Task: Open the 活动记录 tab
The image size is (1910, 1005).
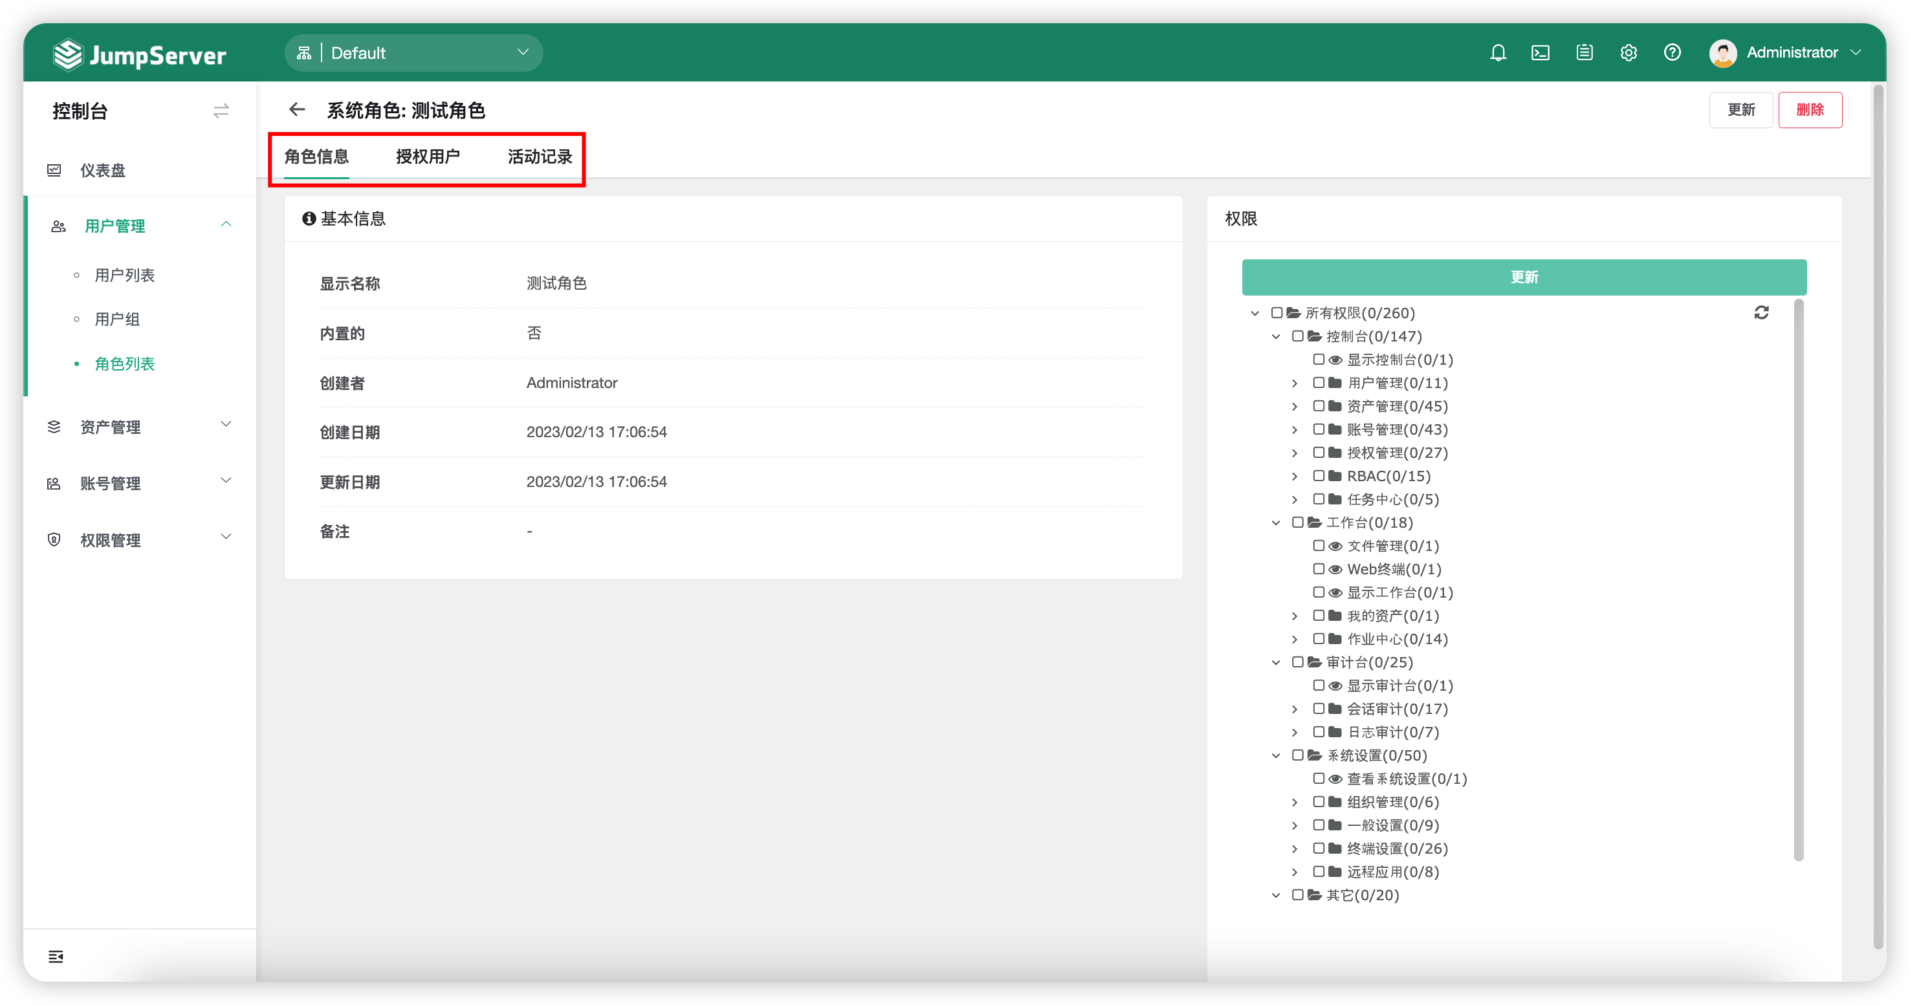Action: pyautogui.click(x=540, y=157)
